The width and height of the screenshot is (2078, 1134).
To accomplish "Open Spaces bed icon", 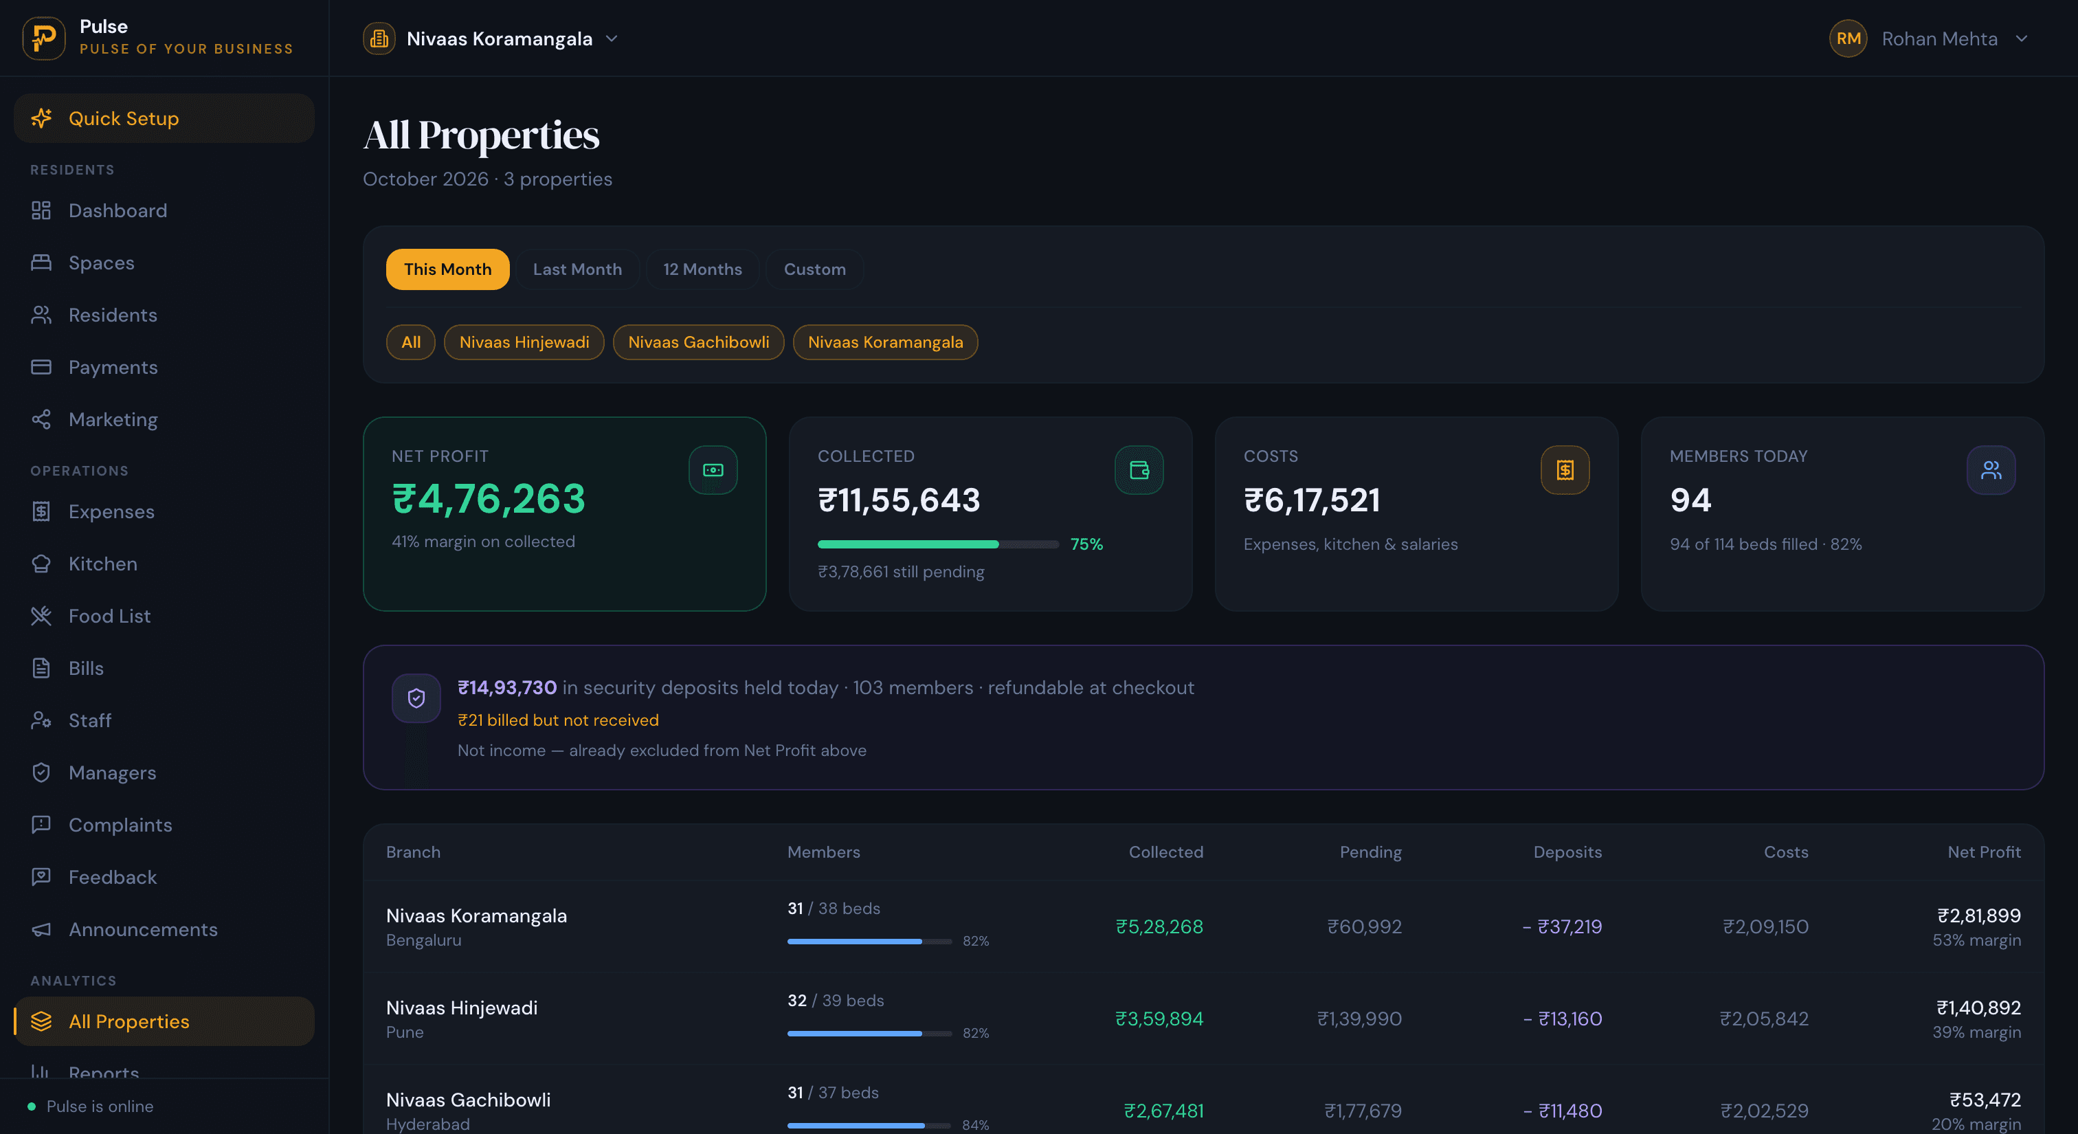I will pyautogui.click(x=41, y=263).
